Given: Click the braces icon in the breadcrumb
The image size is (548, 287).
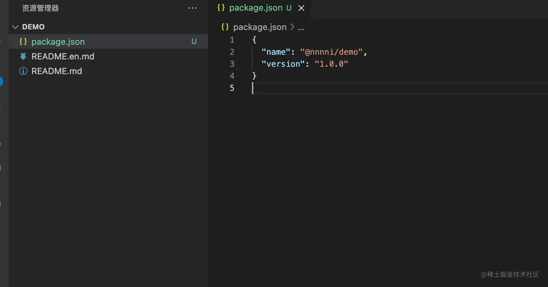Looking at the screenshot, I should (225, 27).
